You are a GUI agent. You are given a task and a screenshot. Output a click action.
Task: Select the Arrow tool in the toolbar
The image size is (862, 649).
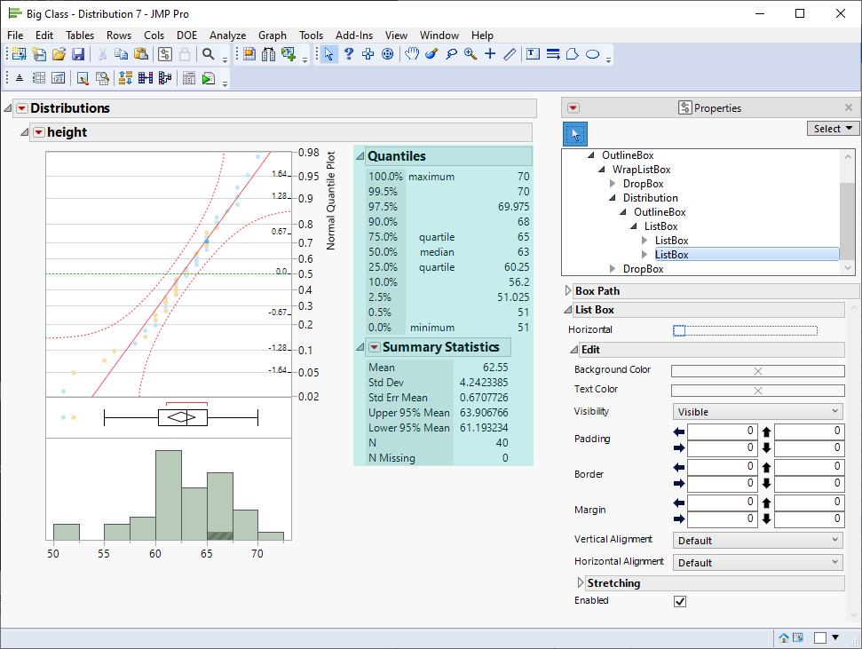329,54
